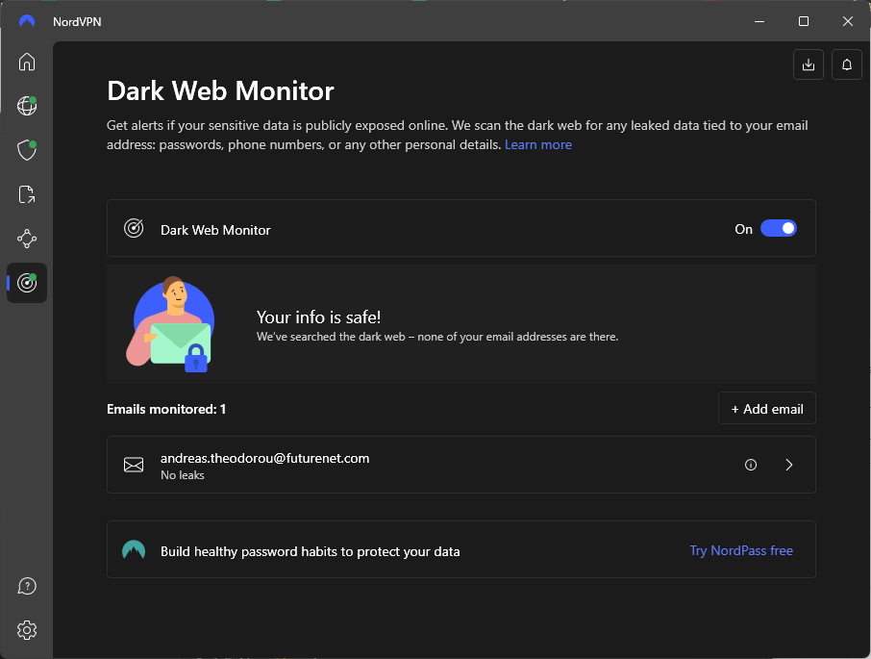Turn off the Dark Web Monitor toggle
The width and height of the screenshot is (871, 659).
[779, 228]
